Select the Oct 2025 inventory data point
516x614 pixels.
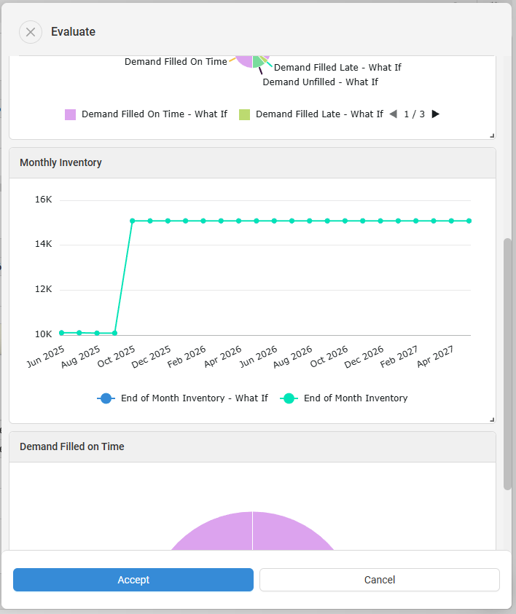[133, 221]
